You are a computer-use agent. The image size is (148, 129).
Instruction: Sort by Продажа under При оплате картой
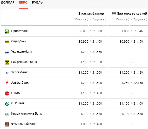(140, 19)
